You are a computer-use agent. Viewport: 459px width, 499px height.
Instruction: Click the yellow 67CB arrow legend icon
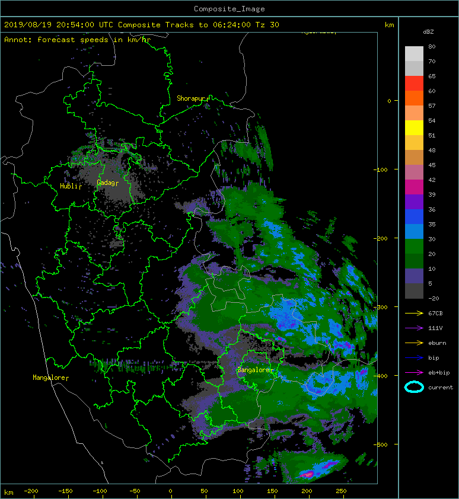coord(414,314)
